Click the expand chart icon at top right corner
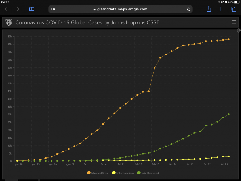The height and width of the screenshot is (181, 241). (238, 30)
